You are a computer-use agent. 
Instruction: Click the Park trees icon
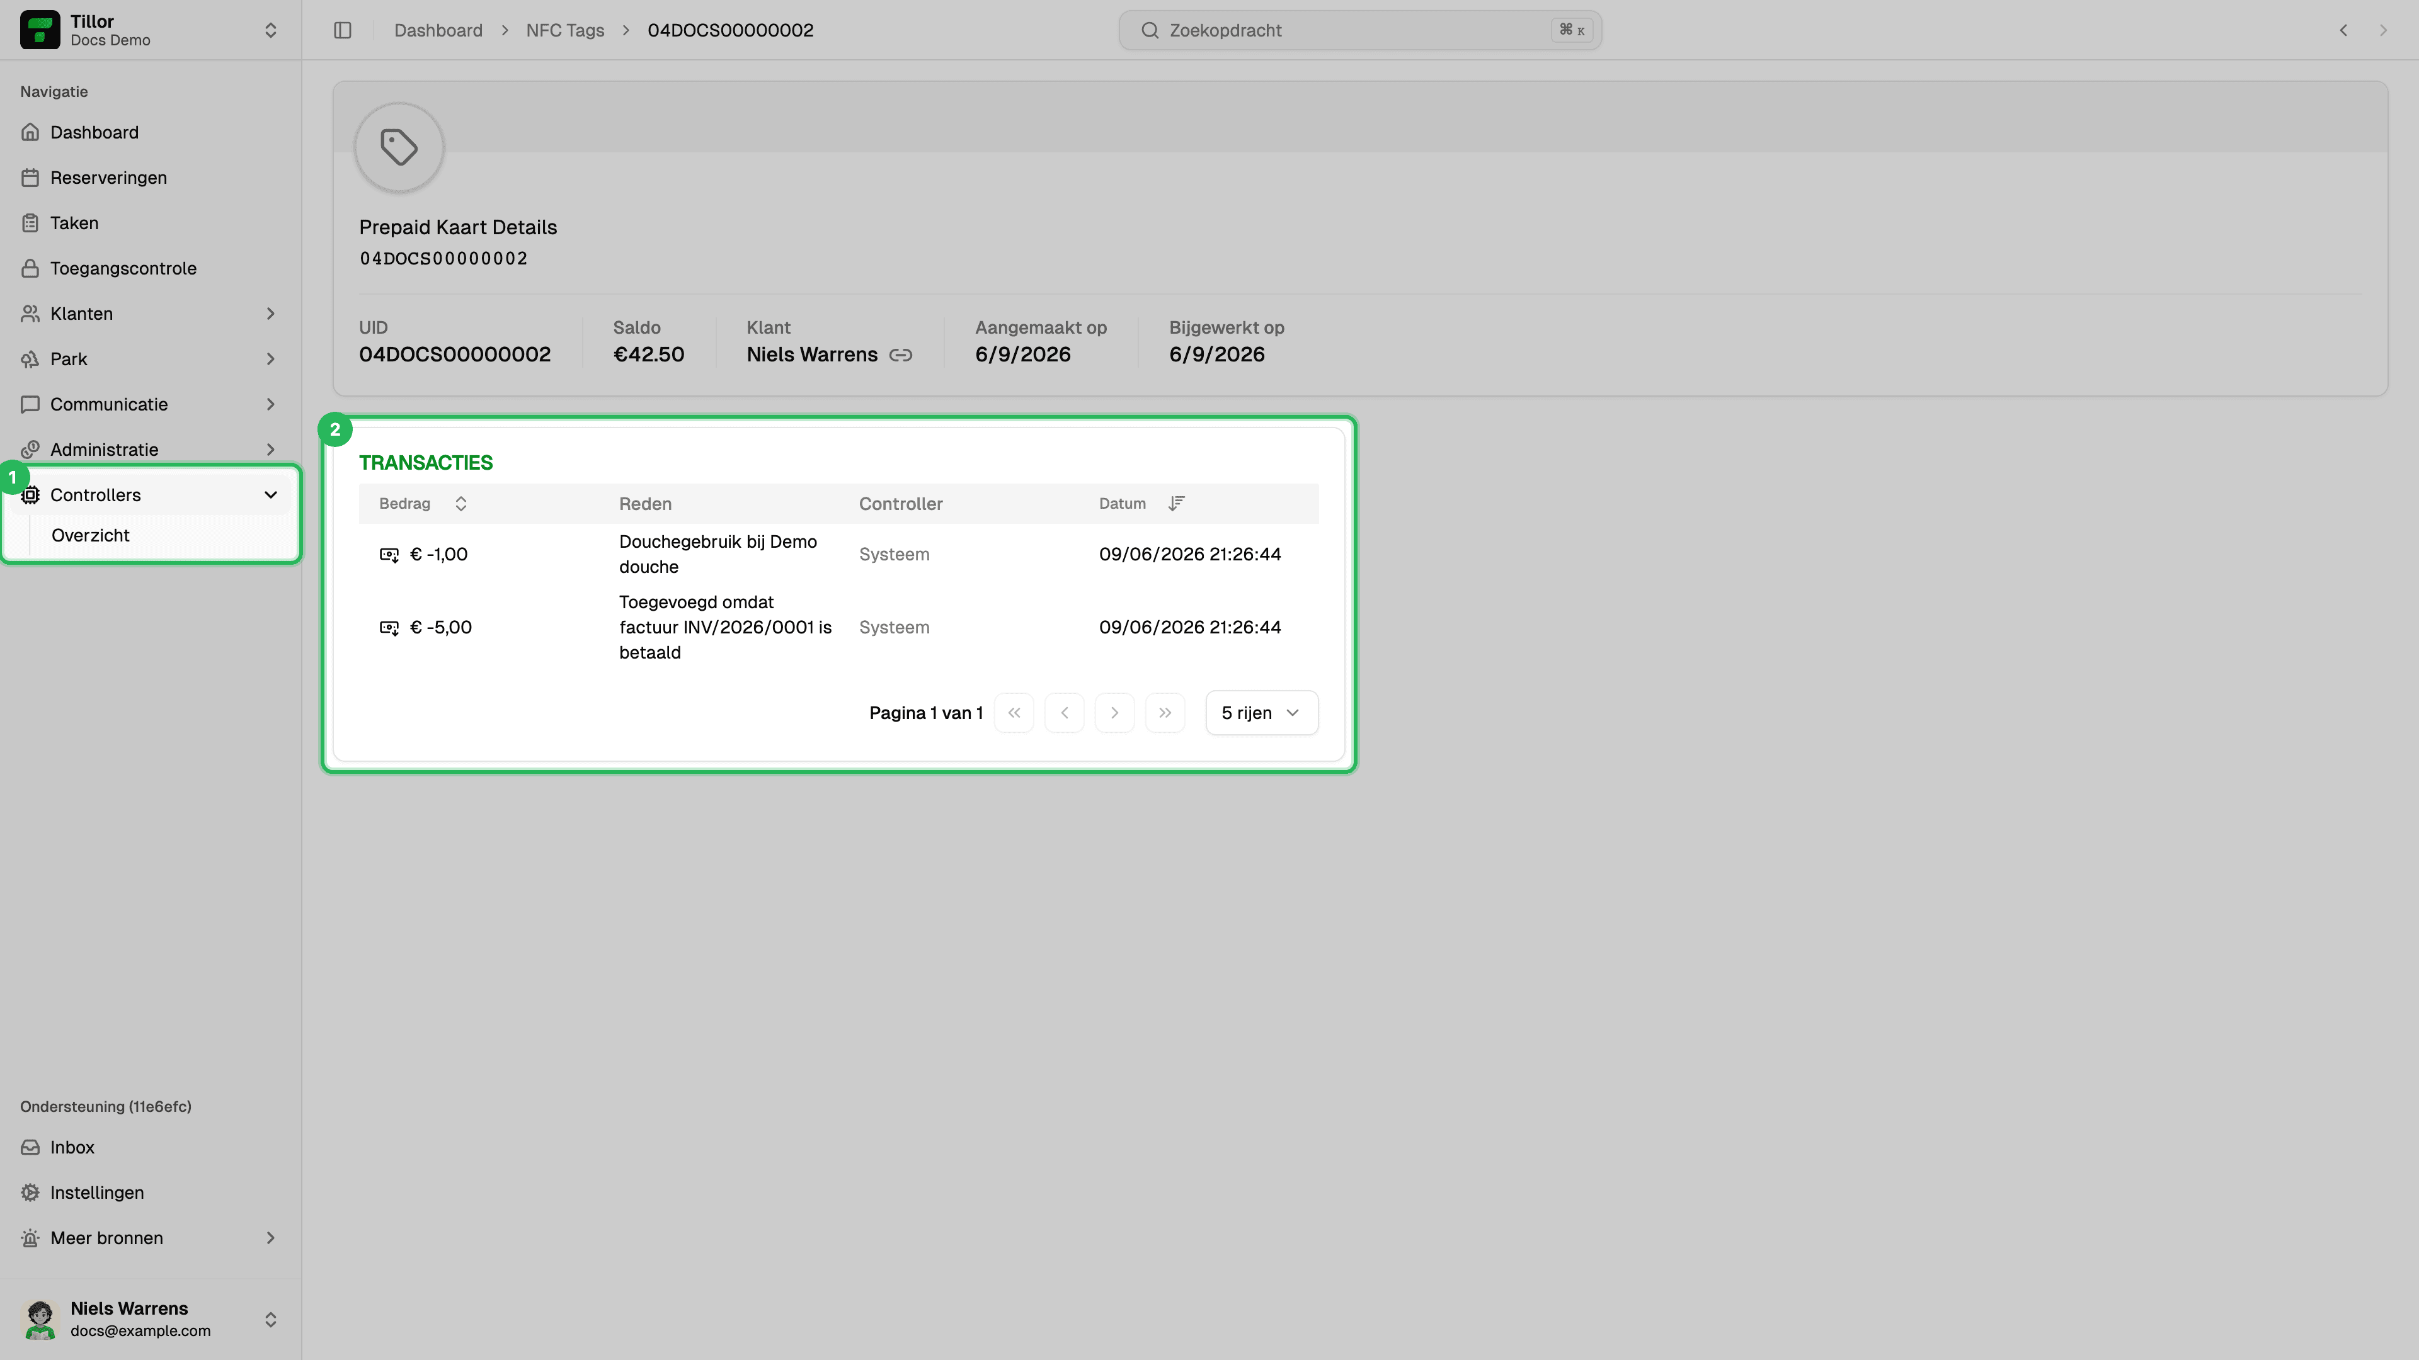tap(30, 358)
